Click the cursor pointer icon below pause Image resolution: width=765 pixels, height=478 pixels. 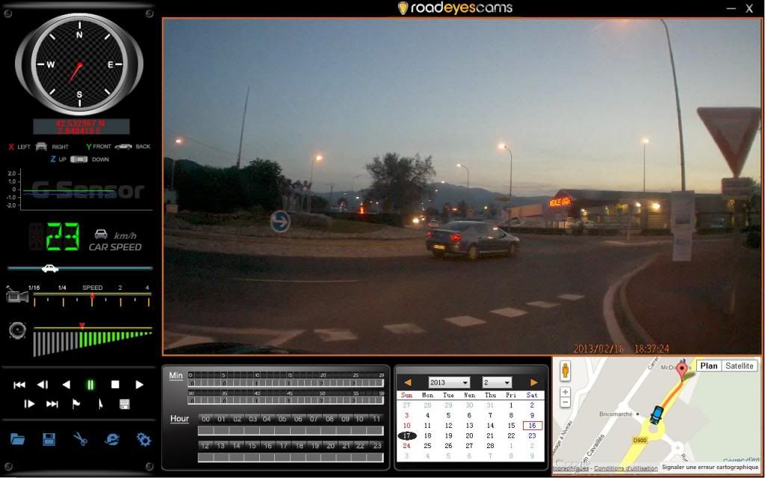pos(101,404)
